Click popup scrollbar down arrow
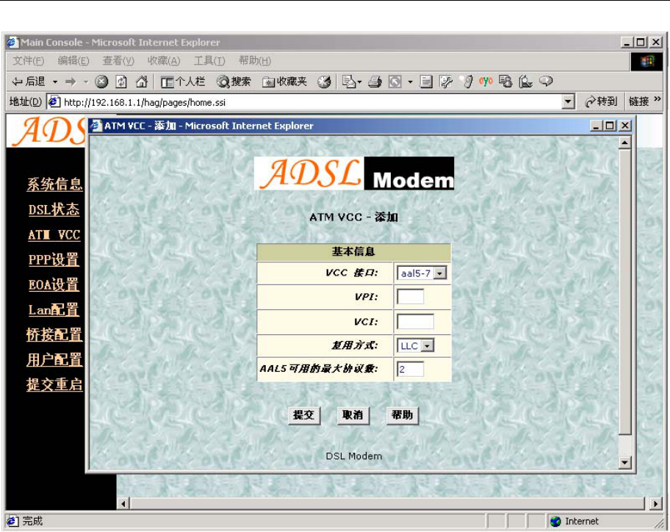The height and width of the screenshot is (532, 670). [624, 462]
